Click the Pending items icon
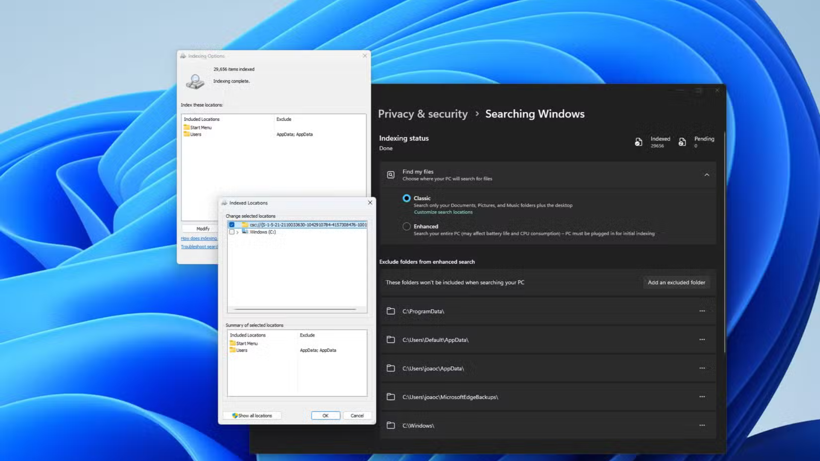 (682, 142)
